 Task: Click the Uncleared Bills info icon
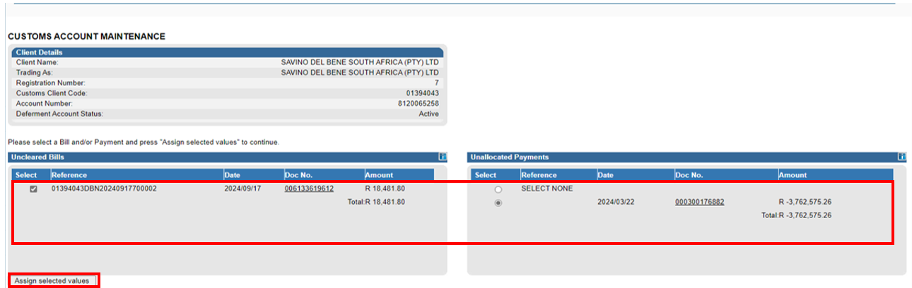[443, 157]
